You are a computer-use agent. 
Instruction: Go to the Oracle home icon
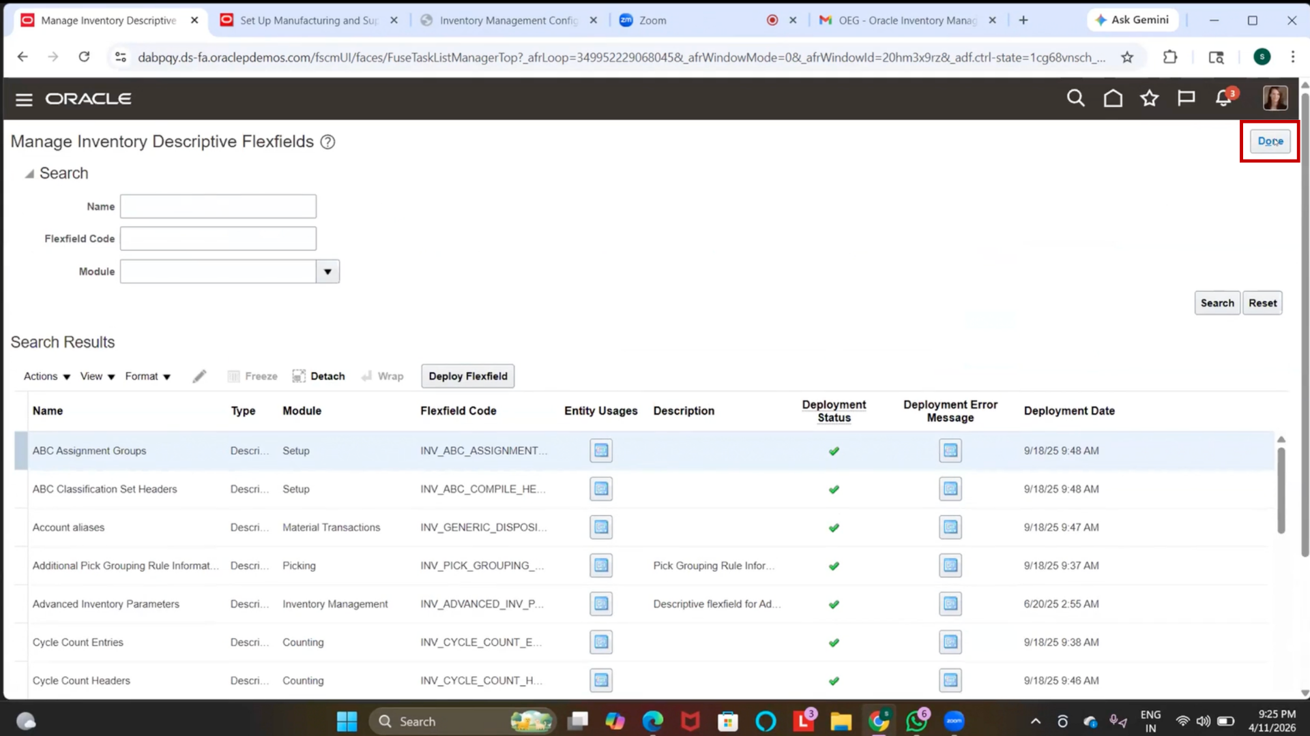pos(1113,98)
